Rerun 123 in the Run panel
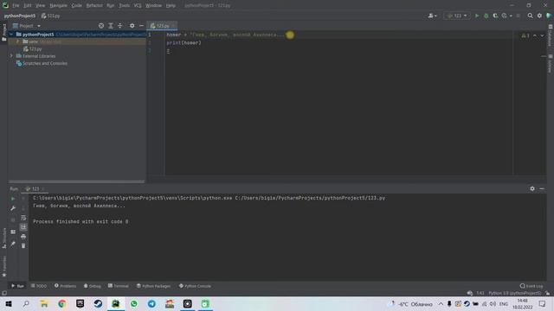Screen dimensions: 554x311 [x=13, y=199]
